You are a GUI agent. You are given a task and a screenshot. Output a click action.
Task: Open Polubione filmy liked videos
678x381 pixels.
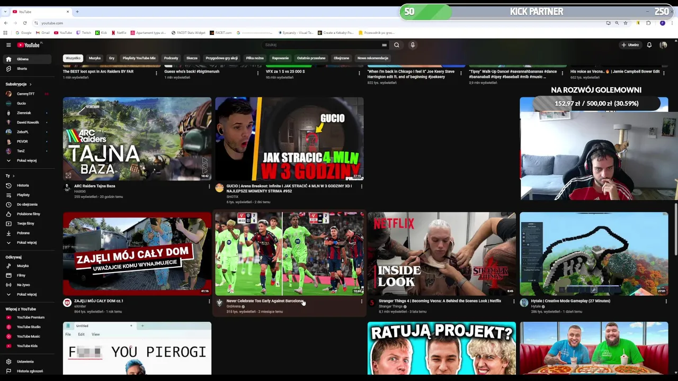pos(26,214)
